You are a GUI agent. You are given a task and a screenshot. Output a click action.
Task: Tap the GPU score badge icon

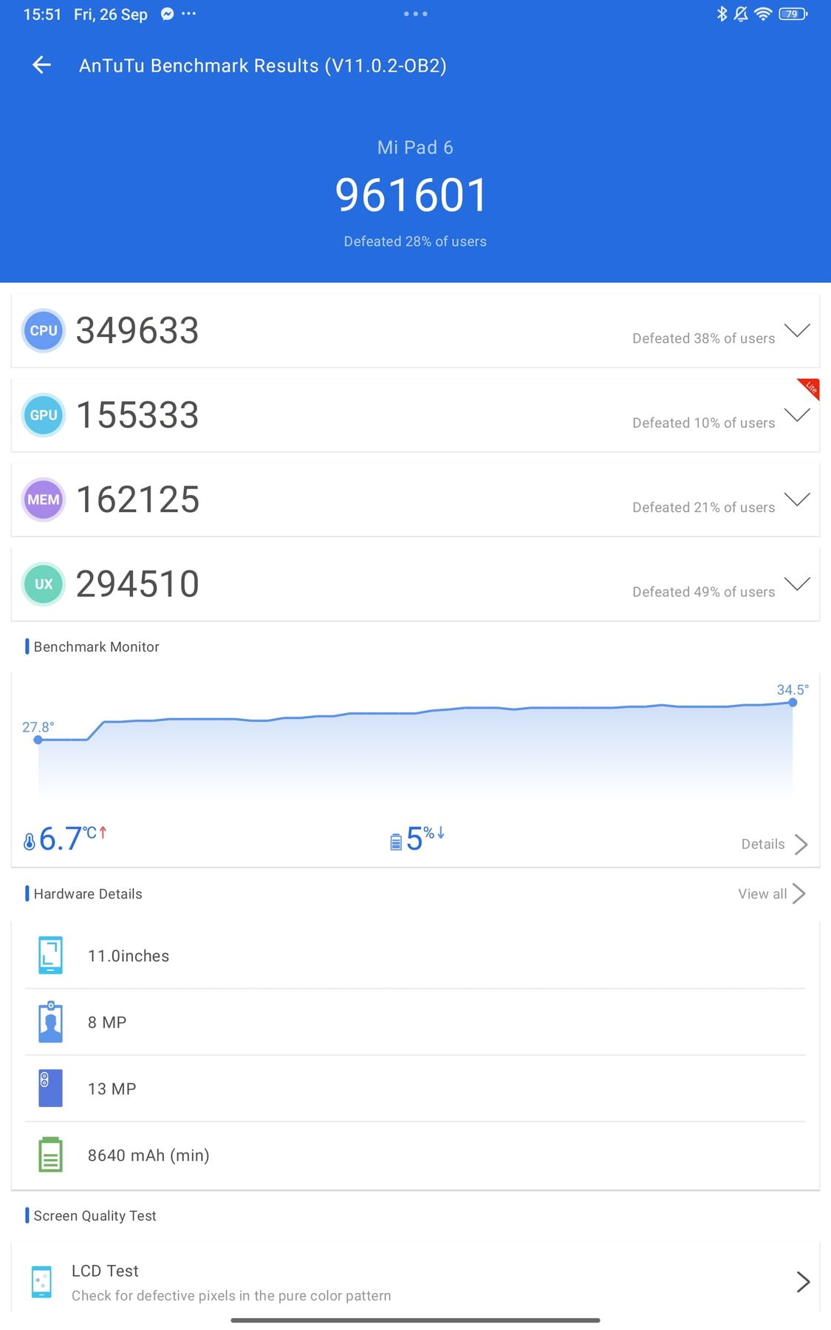tap(44, 415)
